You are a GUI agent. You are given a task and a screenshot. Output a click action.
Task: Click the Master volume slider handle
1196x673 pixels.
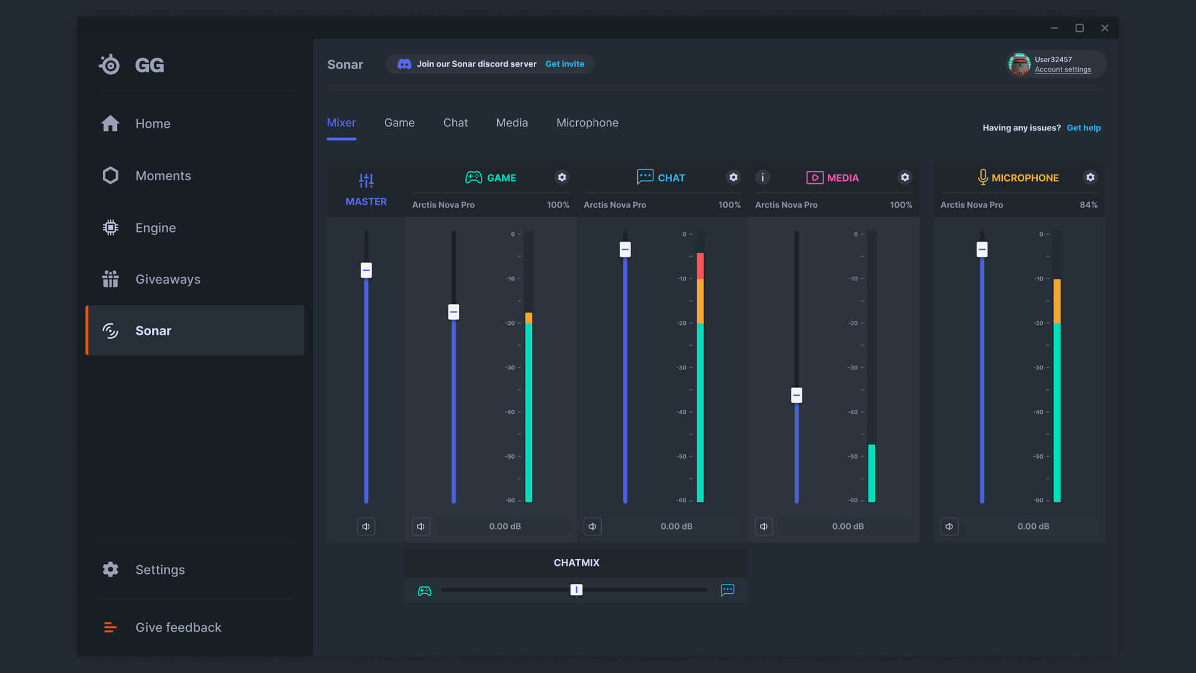point(366,270)
